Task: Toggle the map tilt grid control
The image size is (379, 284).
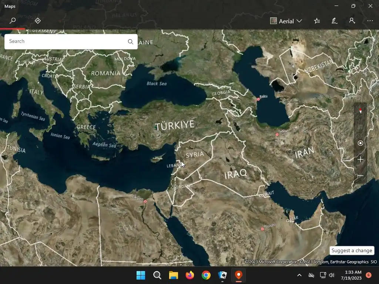Action: pyautogui.click(x=360, y=127)
